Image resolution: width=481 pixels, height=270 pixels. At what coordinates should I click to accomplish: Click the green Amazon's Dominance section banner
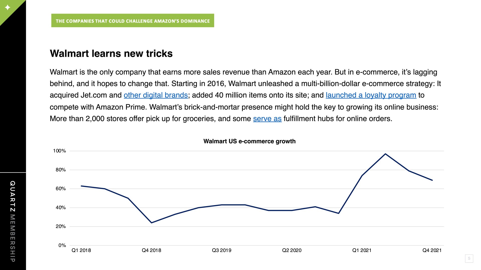coord(133,20)
